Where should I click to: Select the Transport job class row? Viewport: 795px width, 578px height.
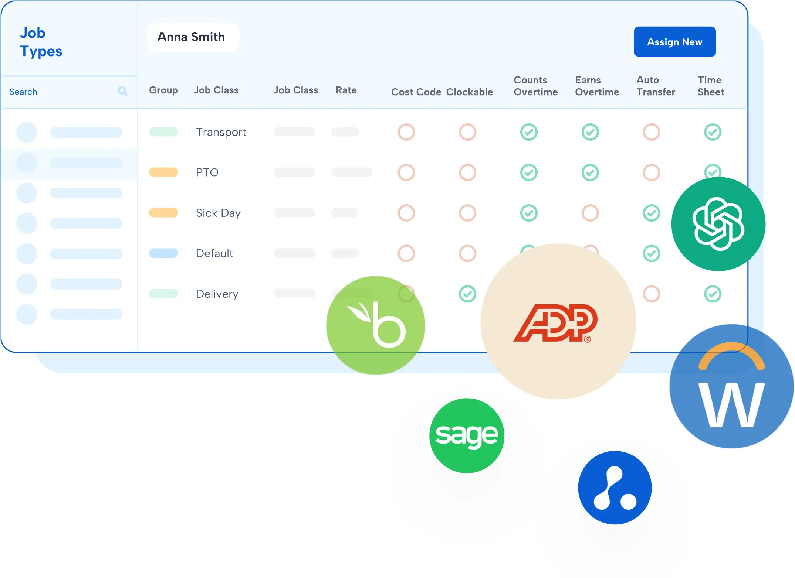coord(221,132)
